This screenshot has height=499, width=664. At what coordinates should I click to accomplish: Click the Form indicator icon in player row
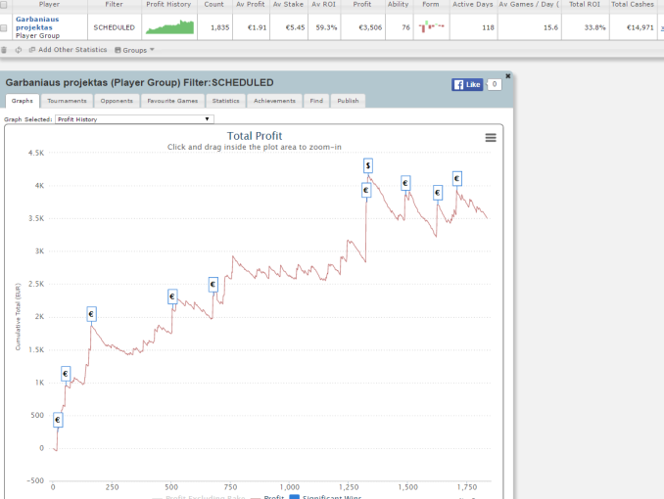coord(430,27)
